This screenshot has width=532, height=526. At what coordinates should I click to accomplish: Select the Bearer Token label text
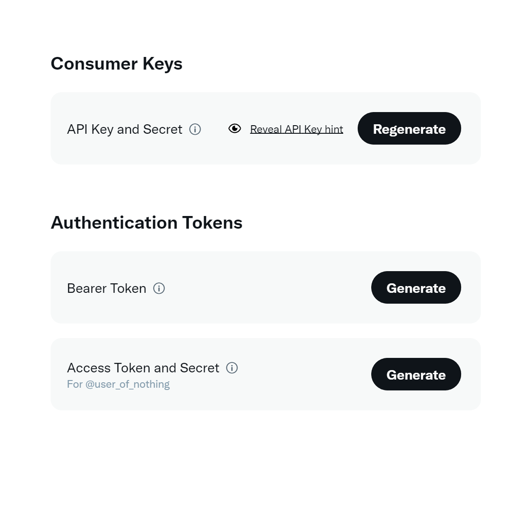click(x=107, y=288)
